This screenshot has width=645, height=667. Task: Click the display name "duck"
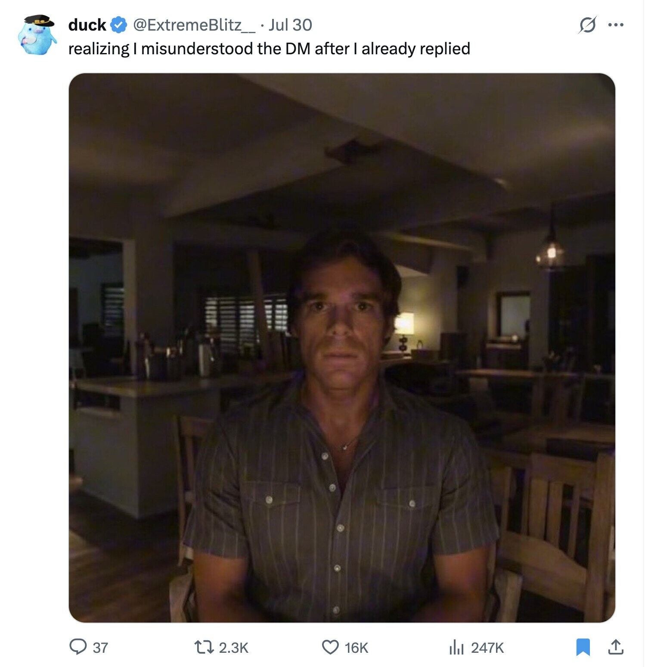tap(87, 25)
